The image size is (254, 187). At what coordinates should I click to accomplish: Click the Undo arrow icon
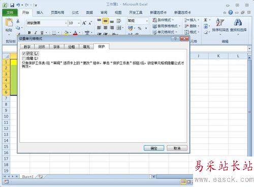coord(18,5)
